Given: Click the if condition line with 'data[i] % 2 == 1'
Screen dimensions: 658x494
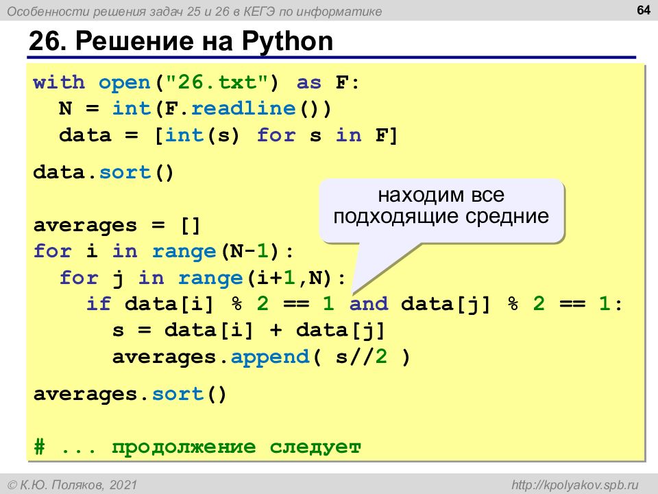Looking at the screenshot, I should [354, 304].
